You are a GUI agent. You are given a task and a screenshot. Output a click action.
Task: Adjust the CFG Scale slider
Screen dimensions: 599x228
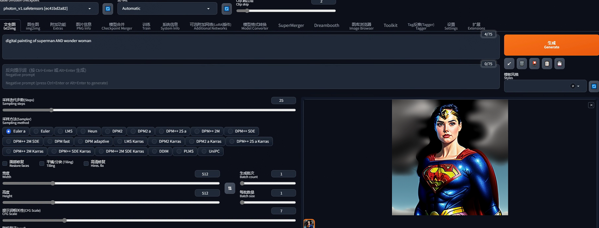point(149,220)
